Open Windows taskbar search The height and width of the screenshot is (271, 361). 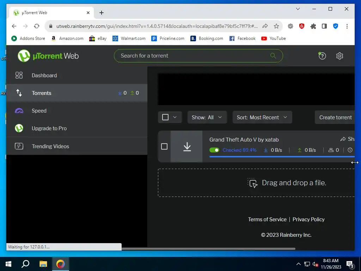25,264
